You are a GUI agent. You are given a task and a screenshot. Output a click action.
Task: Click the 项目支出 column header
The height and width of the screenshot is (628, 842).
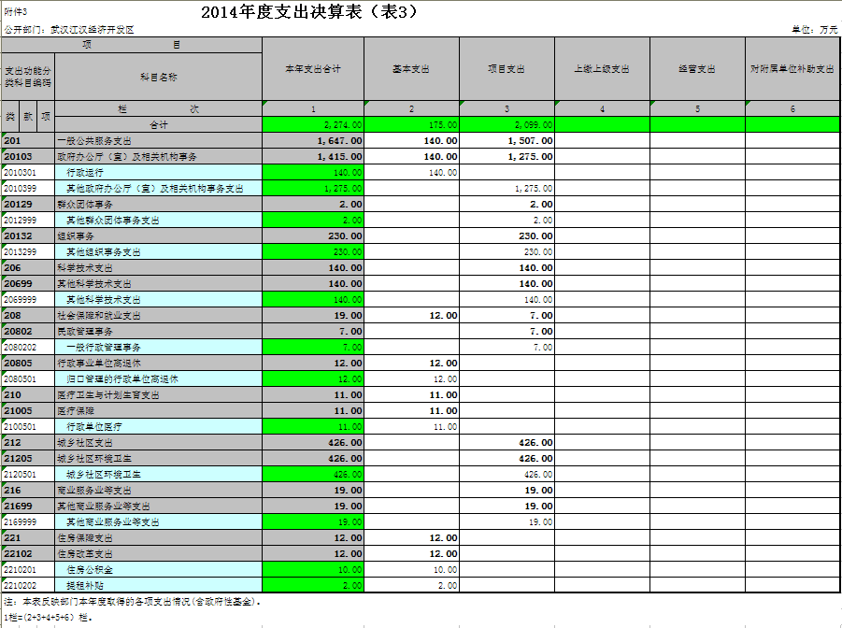click(507, 69)
